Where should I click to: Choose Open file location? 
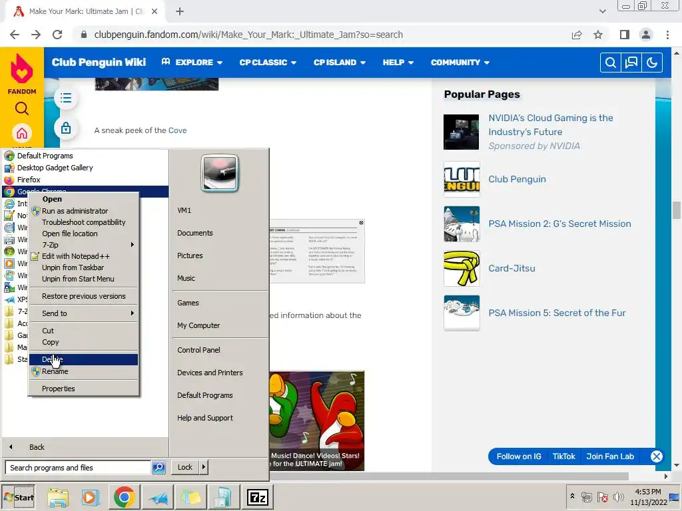coord(83,234)
